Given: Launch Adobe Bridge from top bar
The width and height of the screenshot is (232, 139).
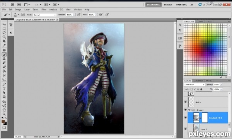Looking at the screenshot, I should (13, 5).
